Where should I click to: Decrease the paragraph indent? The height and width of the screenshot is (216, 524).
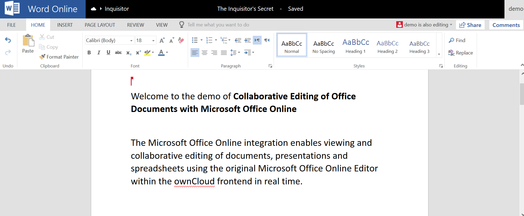coord(238,40)
